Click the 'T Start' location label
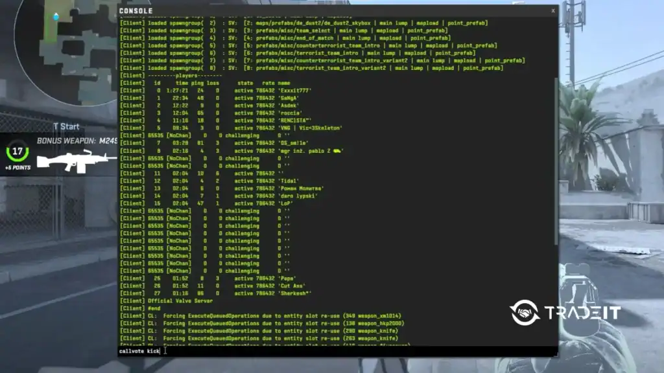 (66, 126)
